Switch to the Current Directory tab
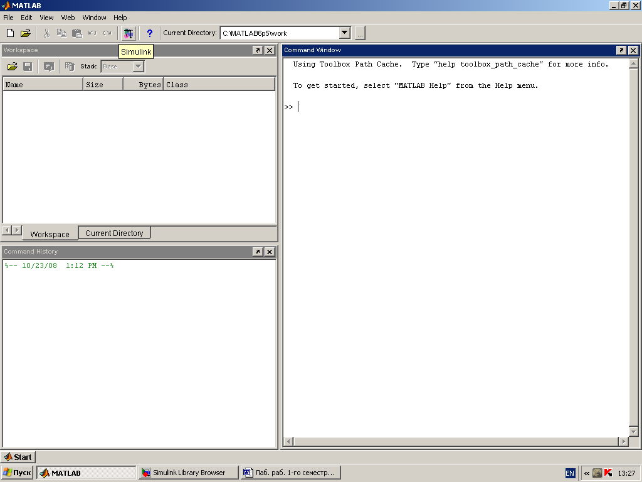Viewport: 642px width, 482px height. 114,233
